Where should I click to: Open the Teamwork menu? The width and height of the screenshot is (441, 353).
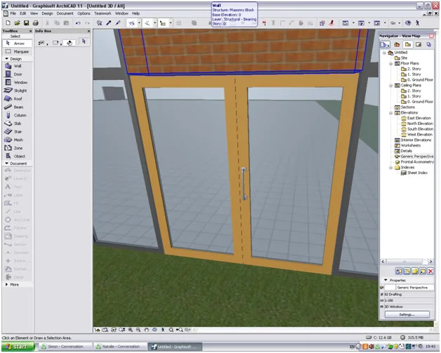(103, 13)
